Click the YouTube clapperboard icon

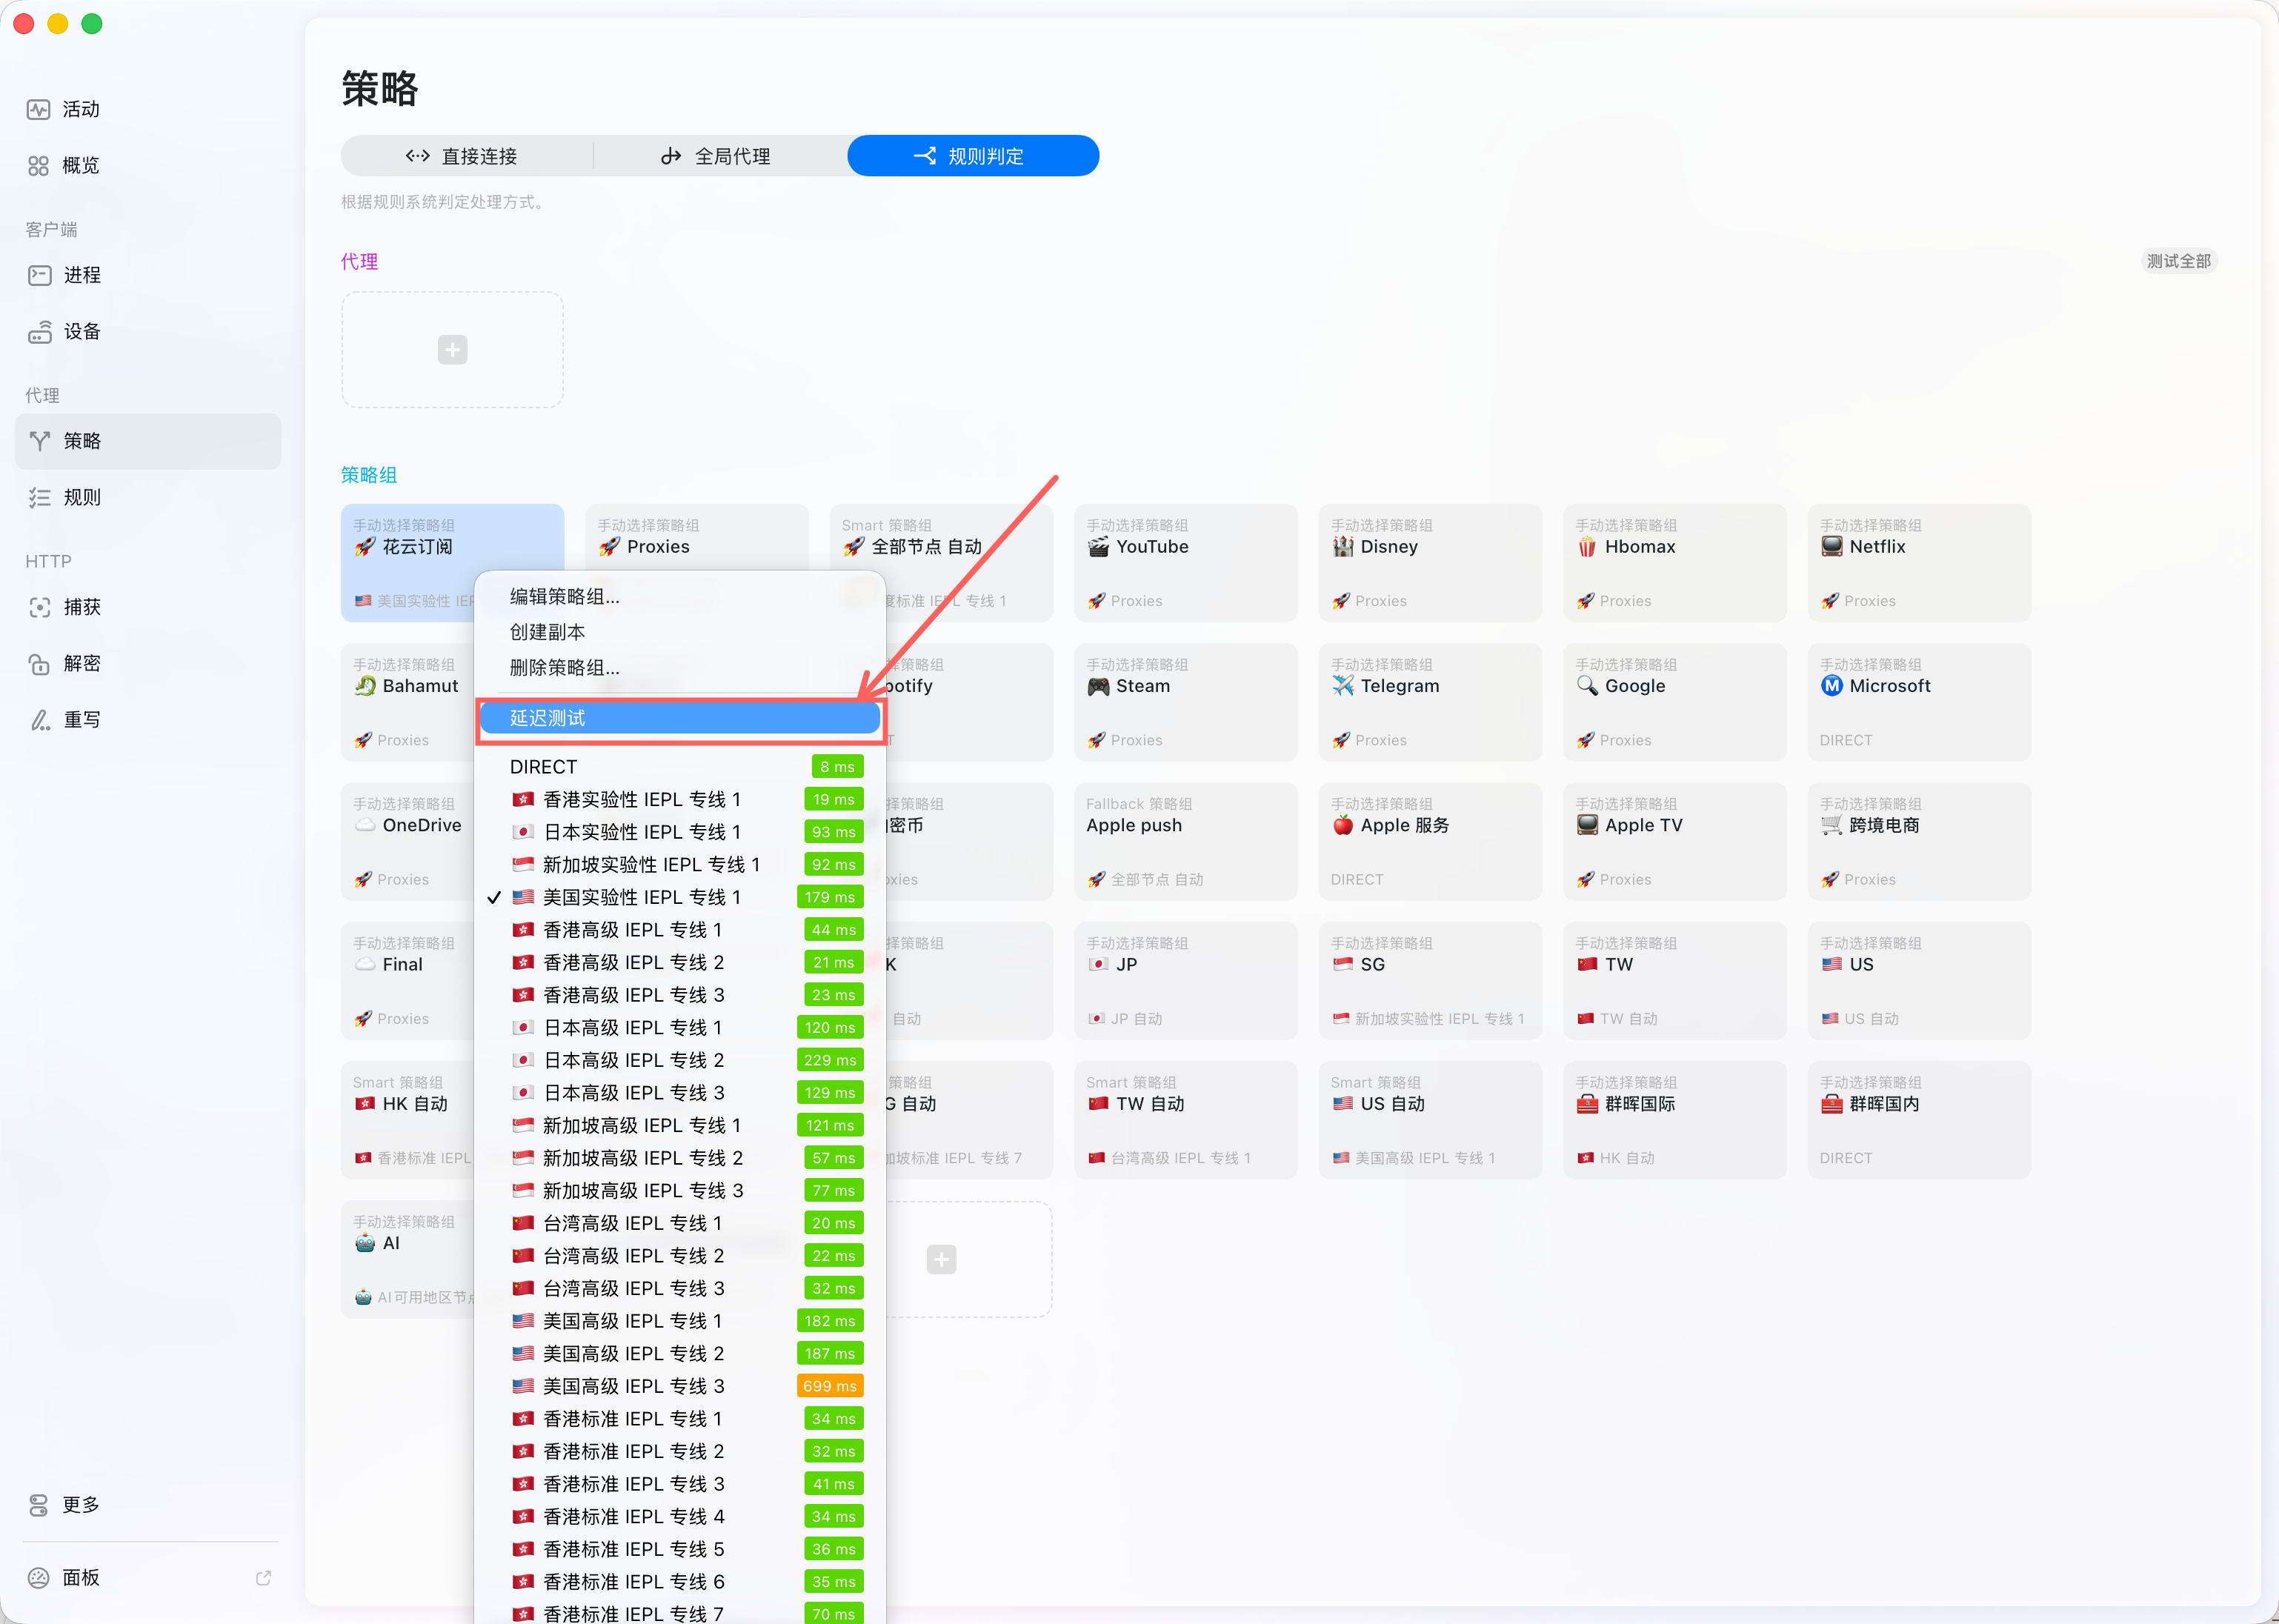(x=1098, y=547)
